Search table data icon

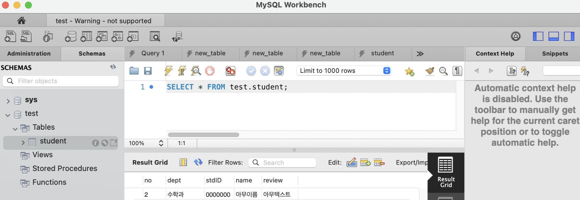[155, 36]
